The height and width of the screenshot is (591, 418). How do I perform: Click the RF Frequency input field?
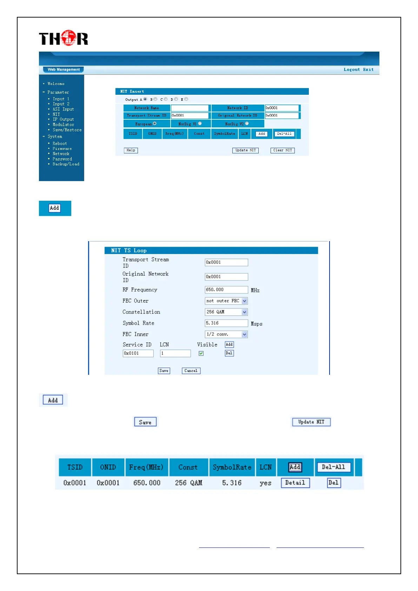point(226,290)
